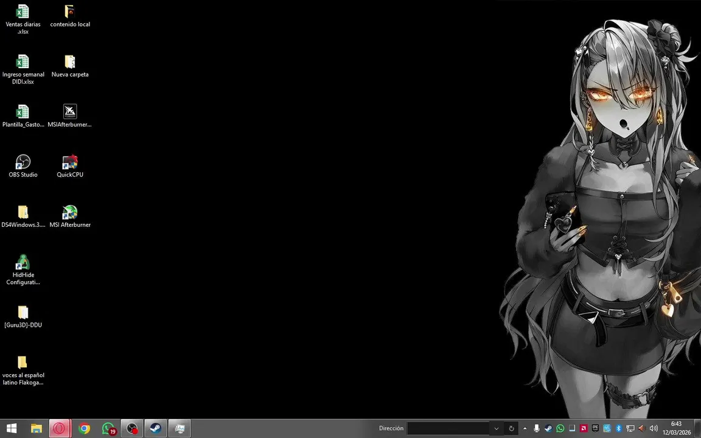Select the contenido local folder icon
Screen dimensions: 701x438
click(70, 16)
